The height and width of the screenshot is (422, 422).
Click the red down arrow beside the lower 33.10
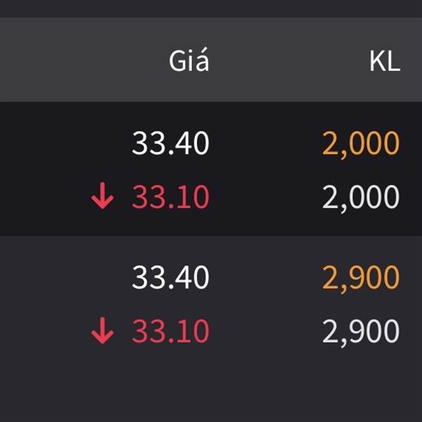[103, 331]
